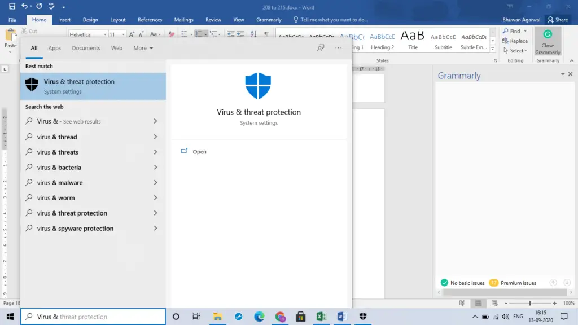The height and width of the screenshot is (325, 578).
Task: Undo the last action in Word
Action: click(x=24, y=6)
